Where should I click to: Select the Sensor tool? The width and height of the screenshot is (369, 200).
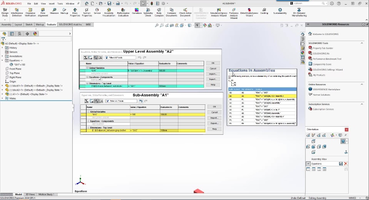click(x=97, y=11)
